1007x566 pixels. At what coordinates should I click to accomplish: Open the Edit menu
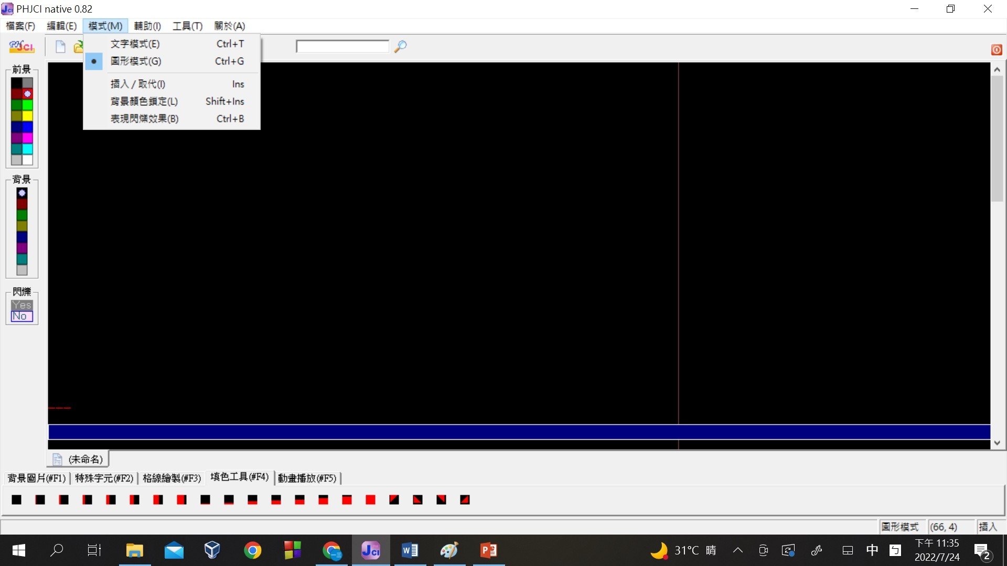click(x=61, y=26)
